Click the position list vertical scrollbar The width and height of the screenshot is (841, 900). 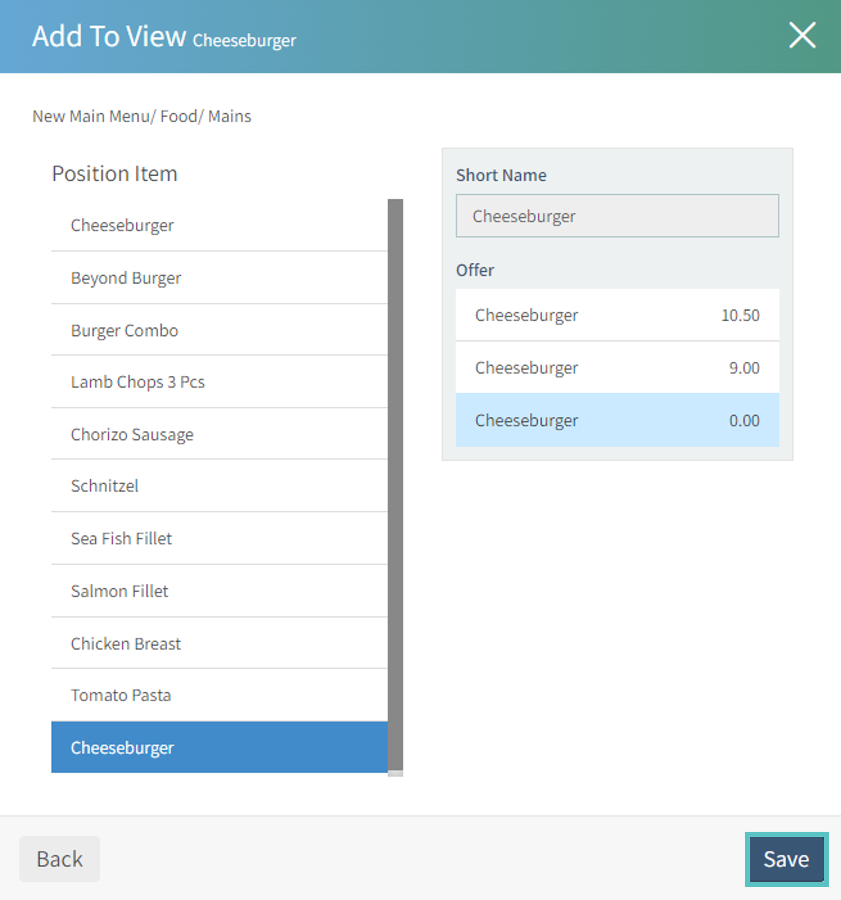coord(395,484)
